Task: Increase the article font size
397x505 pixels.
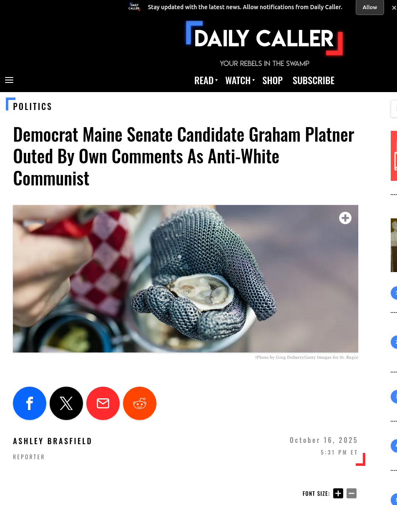Action: [x=338, y=493]
